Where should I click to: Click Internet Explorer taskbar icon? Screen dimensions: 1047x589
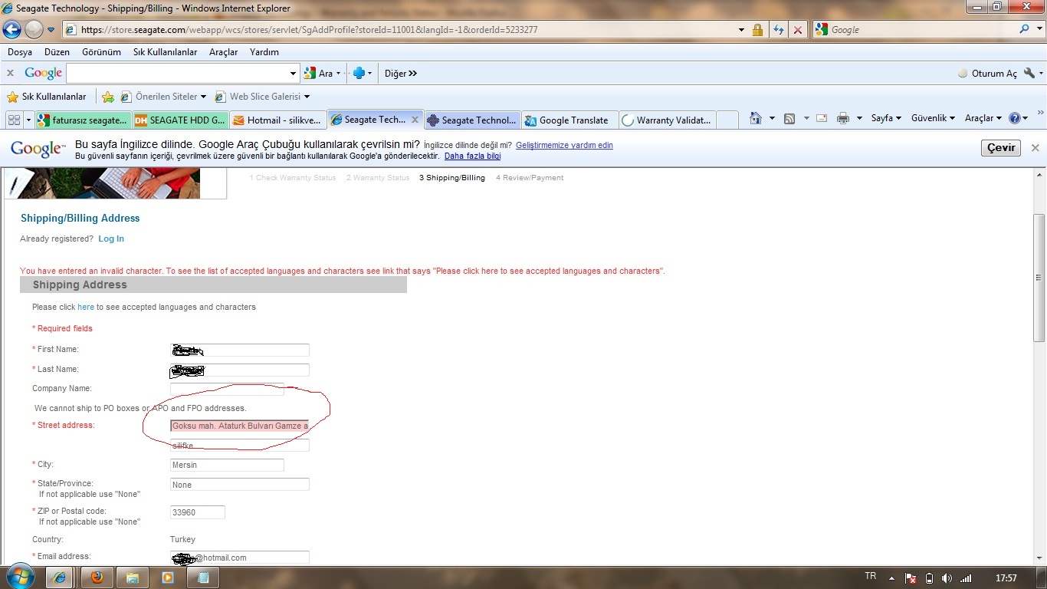(x=61, y=577)
